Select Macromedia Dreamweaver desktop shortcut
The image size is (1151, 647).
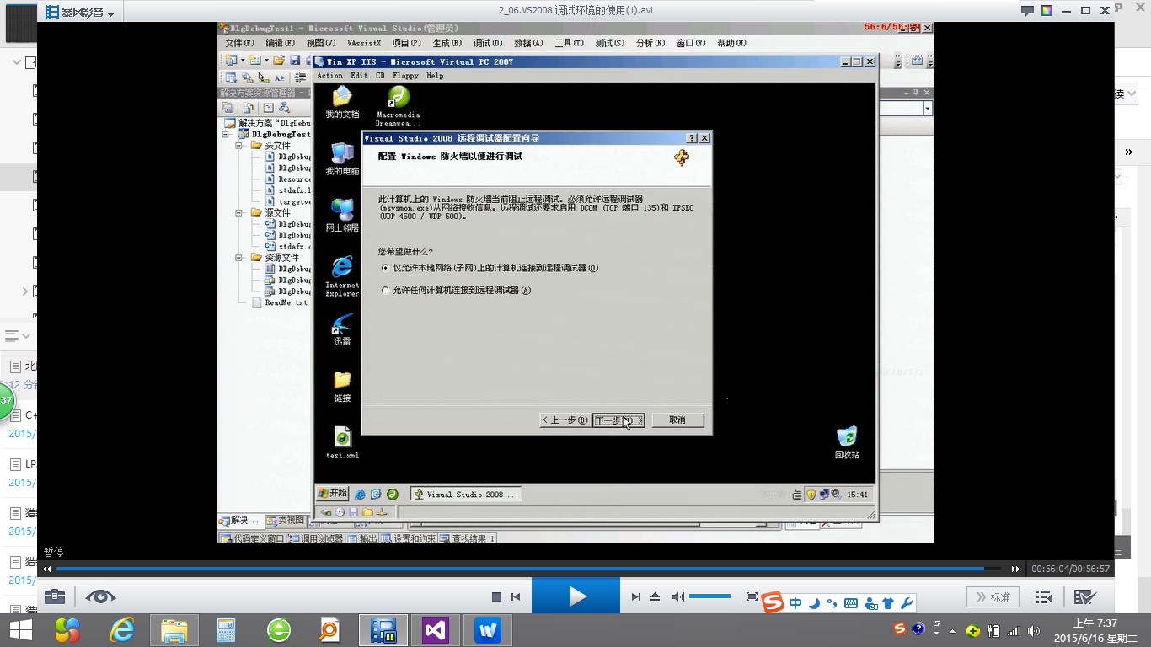[398, 106]
